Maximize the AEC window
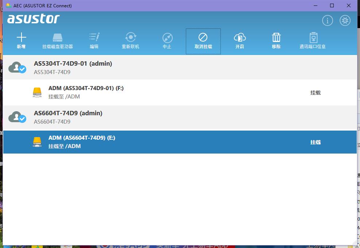 point(332,5)
